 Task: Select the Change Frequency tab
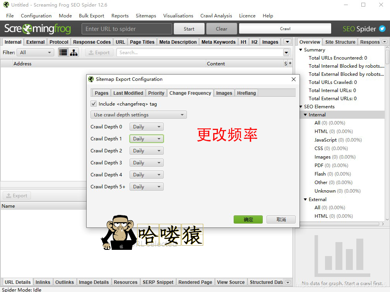pyautogui.click(x=190, y=93)
